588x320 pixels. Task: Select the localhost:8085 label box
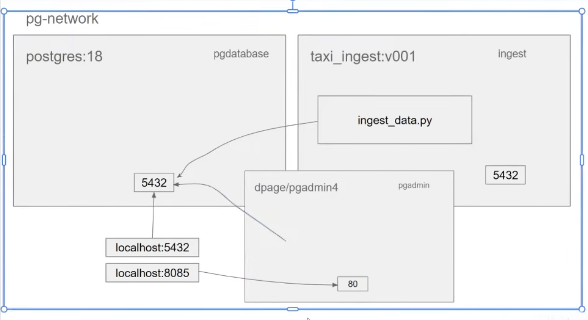click(x=152, y=273)
